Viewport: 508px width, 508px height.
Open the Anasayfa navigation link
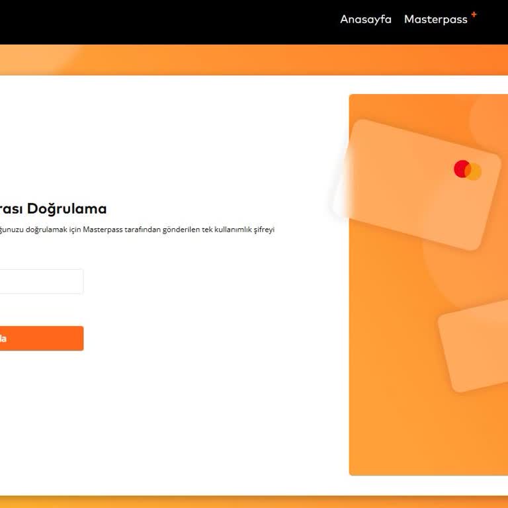365,19
